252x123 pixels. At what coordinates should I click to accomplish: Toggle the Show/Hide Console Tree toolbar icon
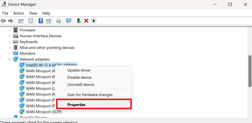click(21, 21)
